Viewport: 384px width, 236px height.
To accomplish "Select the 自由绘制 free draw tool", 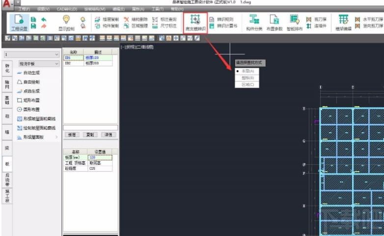I will point(28,82).
